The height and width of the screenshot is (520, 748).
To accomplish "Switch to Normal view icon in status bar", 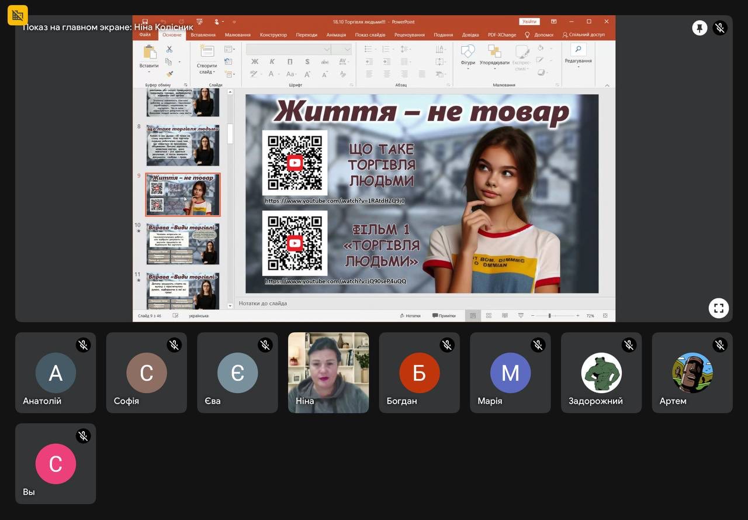I will pyautogui.click(x=472, y=316).
